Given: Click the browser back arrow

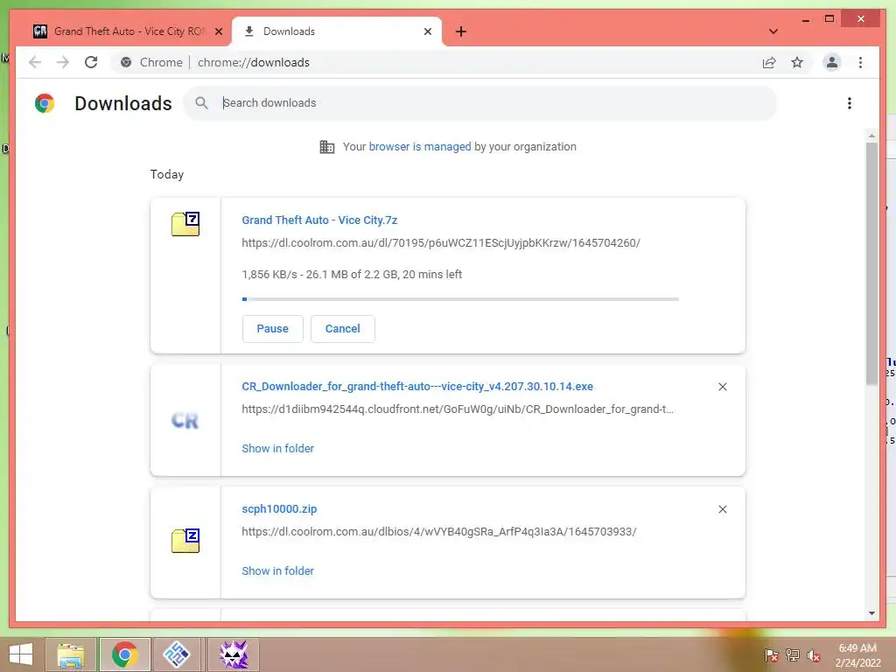Looking at the screenshot, I should click(35, 62).
